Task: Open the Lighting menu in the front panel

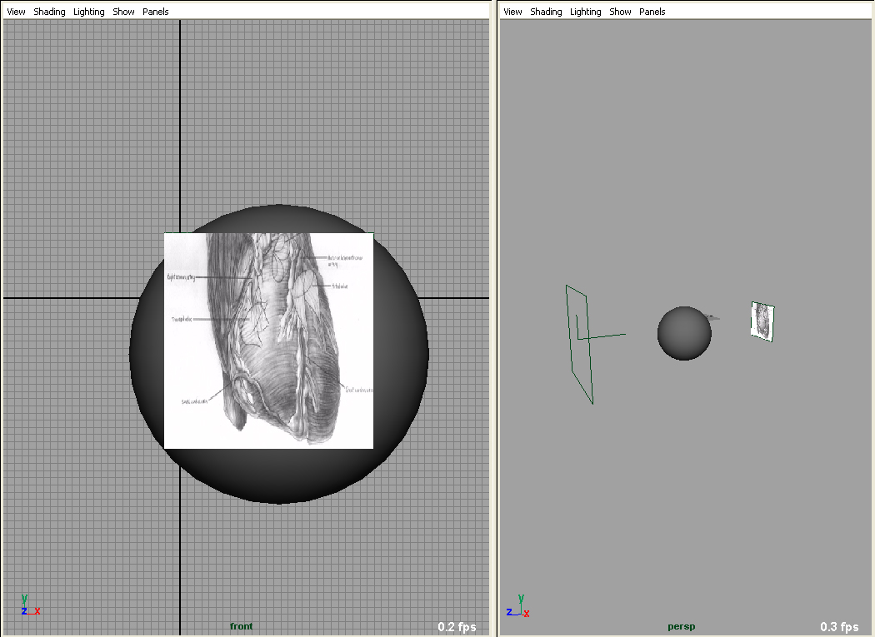Action: [88, 12]
